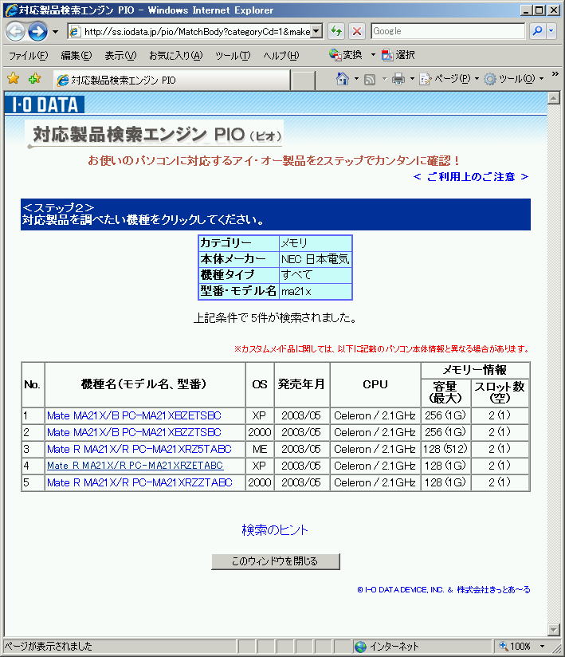Open the ご利用上のご注意 link
Viewport: 565px width, 657px height.
point(471,177)
